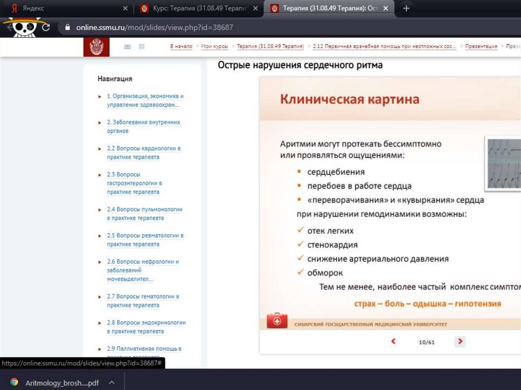Click the padlock site security icon
521x390 pixels.
(68, 27)
